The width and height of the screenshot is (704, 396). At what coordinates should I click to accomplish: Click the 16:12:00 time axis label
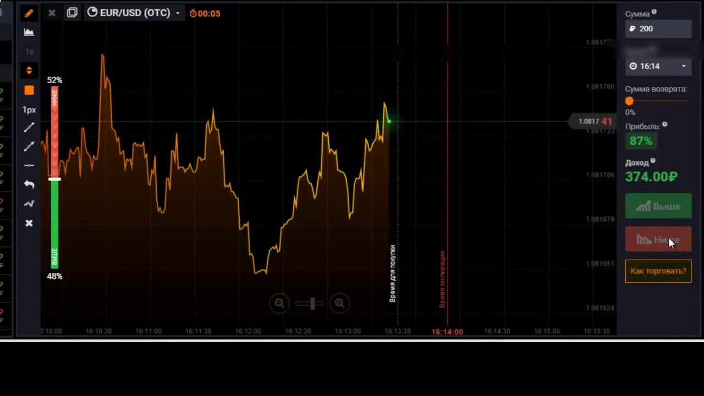pos(248,331)
